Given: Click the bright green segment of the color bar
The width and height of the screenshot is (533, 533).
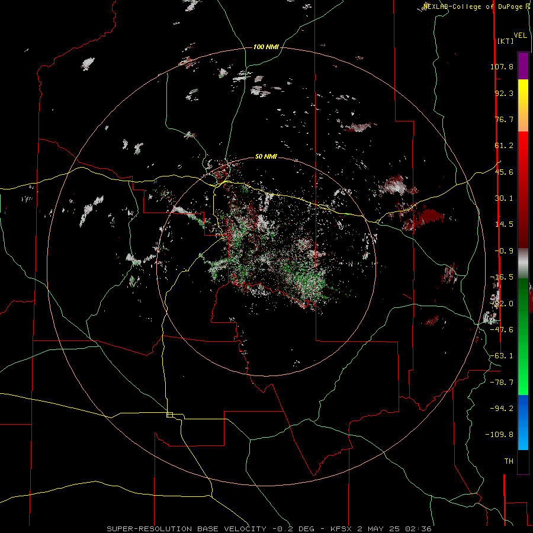Looking at the screenshot, I should [x=523, y=336].
